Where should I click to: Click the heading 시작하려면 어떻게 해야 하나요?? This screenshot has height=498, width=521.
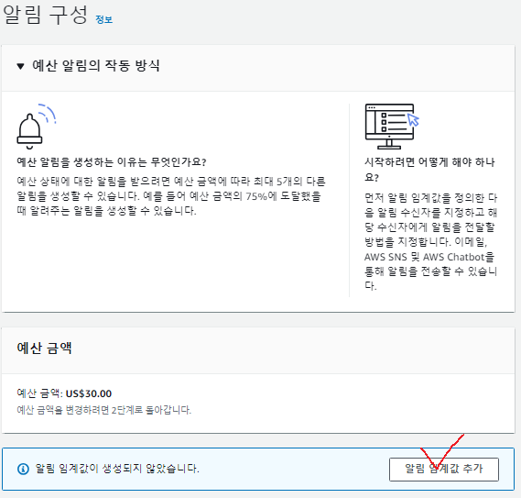point(429,170)
